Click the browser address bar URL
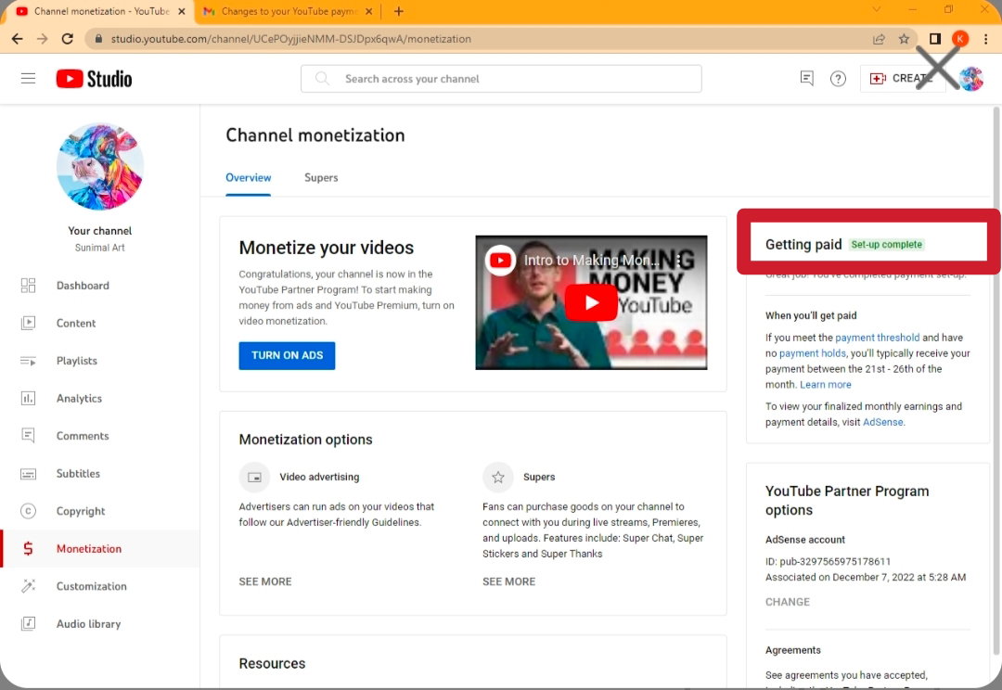This screenshot has width=1002, height=690. pos(291,39)
